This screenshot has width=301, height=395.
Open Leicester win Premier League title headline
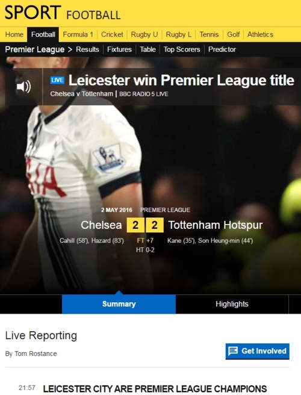tap(181, 80)
